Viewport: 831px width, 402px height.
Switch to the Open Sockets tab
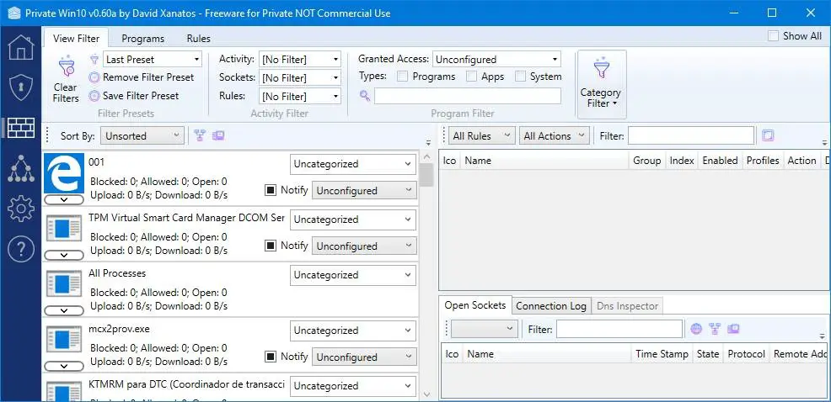tap(474, 305)
